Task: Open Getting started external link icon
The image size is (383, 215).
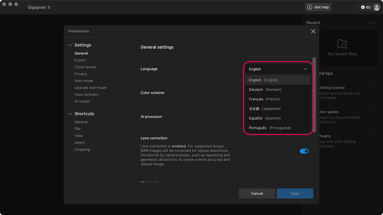Action: [x=373, y=87]
